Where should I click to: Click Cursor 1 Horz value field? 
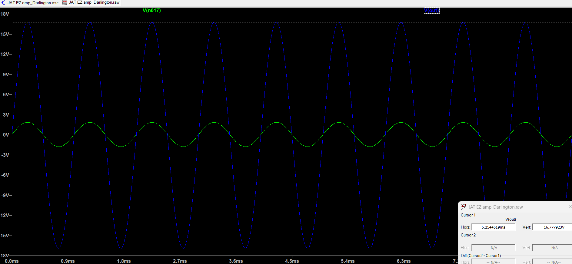coord(494,227)
